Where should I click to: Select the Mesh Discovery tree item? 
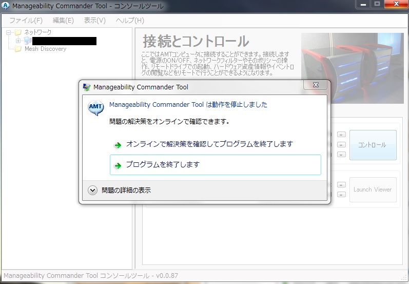click(x=45, y=49)
